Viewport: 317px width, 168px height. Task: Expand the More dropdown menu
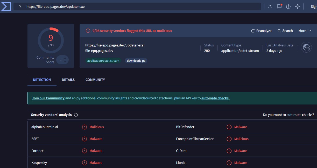[x=305, y=31]
